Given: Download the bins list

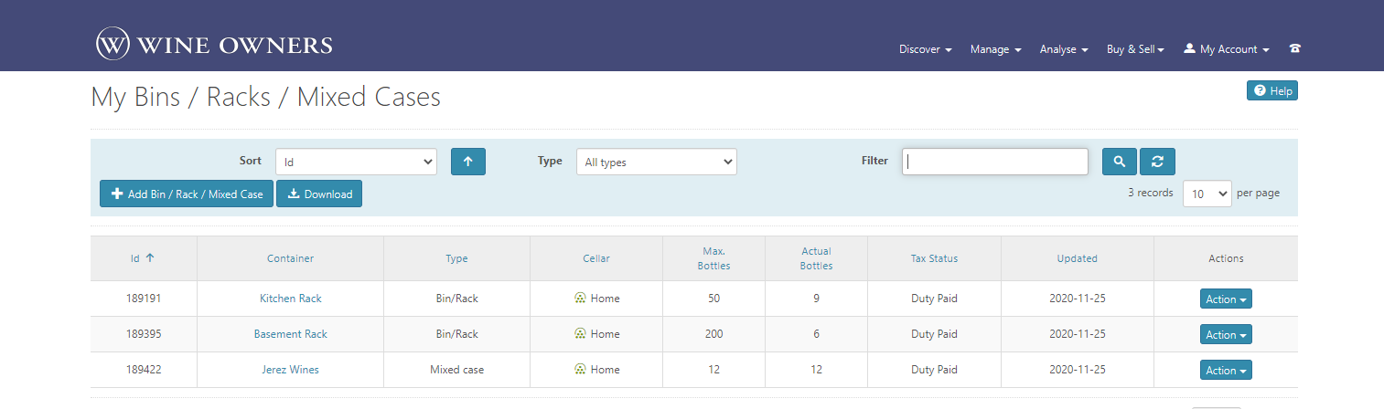Looking at the screenshot, I should [x=319, y=194].
